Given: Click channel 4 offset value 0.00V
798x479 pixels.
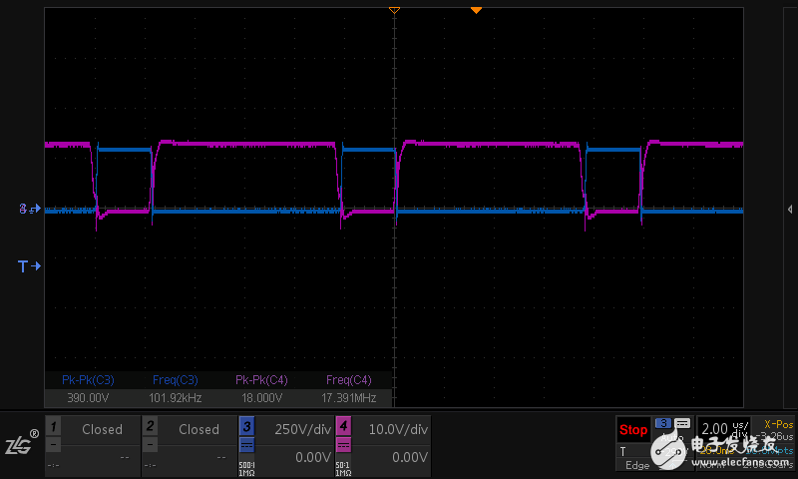Looking at the screenshot, I should [410, 457].
